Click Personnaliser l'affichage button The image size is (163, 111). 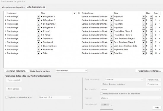point(149,71)
